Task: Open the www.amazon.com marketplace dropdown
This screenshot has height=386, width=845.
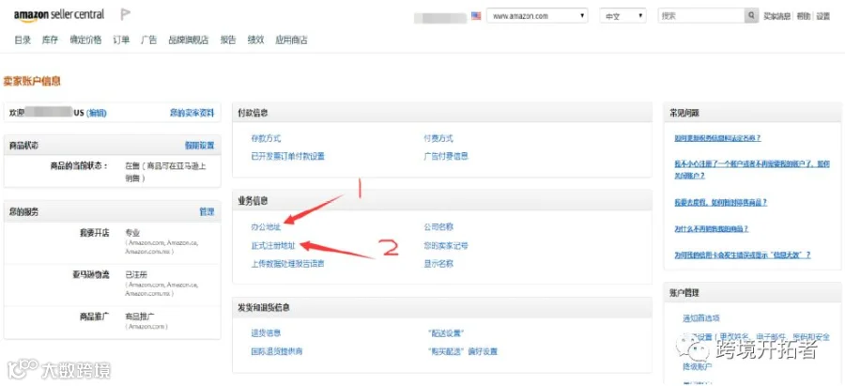Action: click(537, 16)
